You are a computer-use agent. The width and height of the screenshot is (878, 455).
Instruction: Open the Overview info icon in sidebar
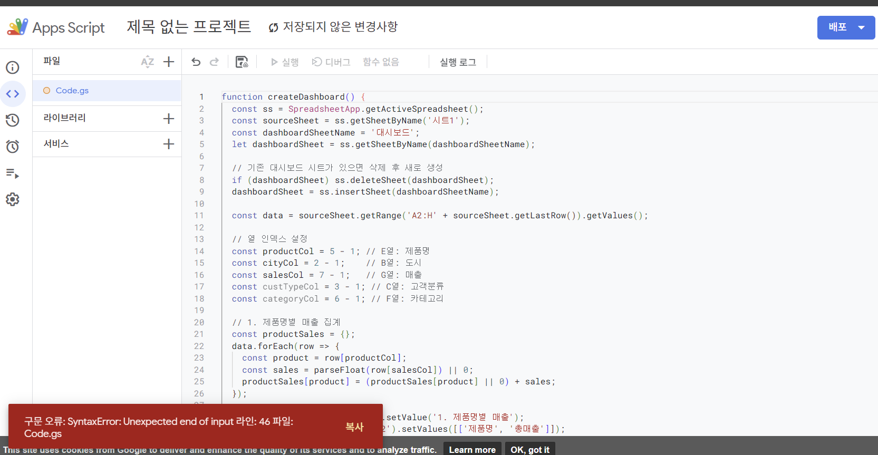coord(13,67)
